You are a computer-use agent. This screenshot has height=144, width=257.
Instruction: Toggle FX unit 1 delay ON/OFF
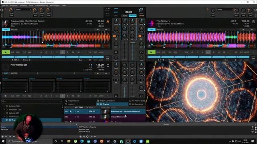tap(12, 16)
